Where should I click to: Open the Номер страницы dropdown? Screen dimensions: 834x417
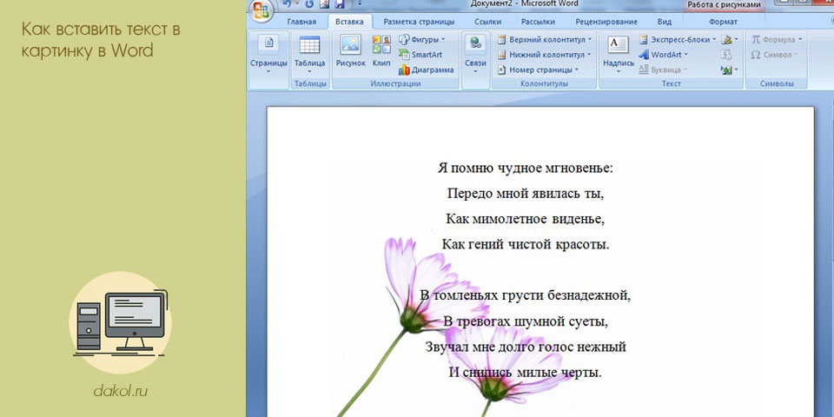tap(539, 69)
